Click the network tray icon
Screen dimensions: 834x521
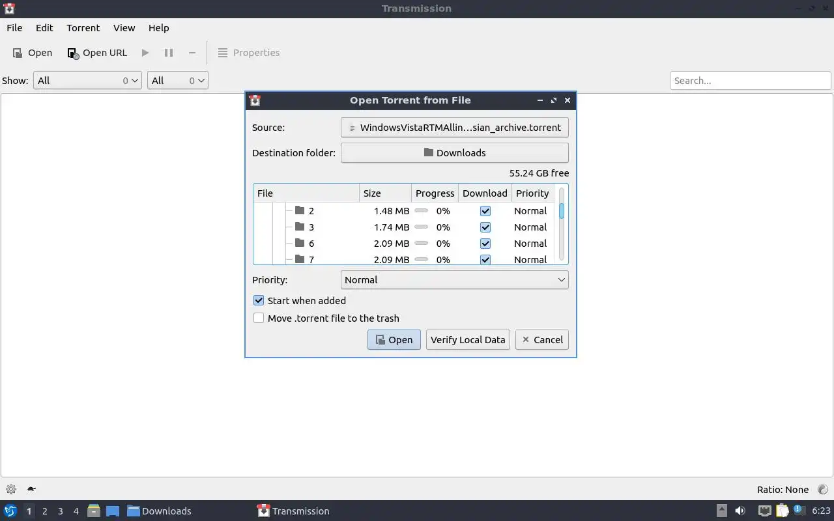pyautogui.click(x=765, y=511)
